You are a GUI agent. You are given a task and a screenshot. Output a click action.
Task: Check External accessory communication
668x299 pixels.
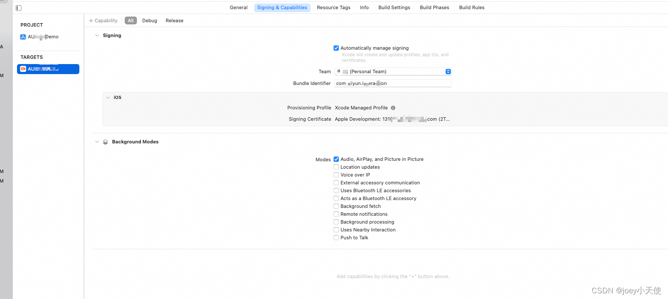pos(336,183)
